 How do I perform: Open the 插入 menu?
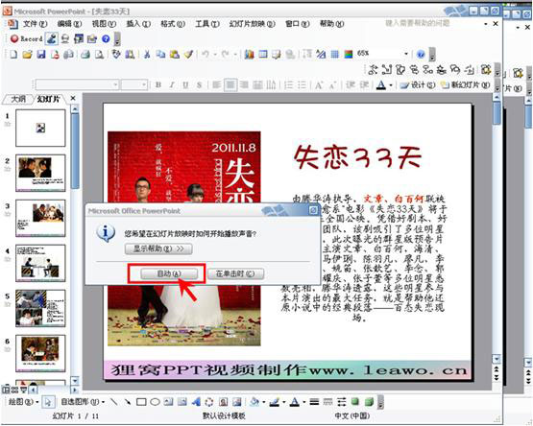click(x=138, y=24)
